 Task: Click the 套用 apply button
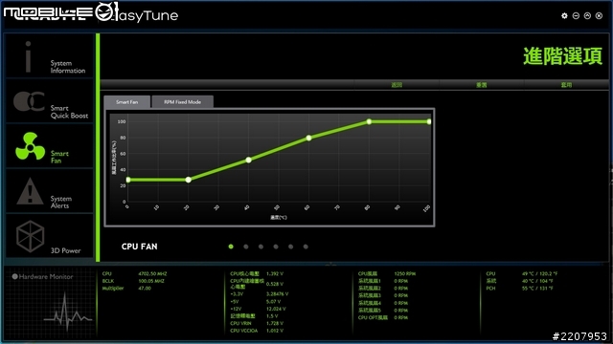566,85
